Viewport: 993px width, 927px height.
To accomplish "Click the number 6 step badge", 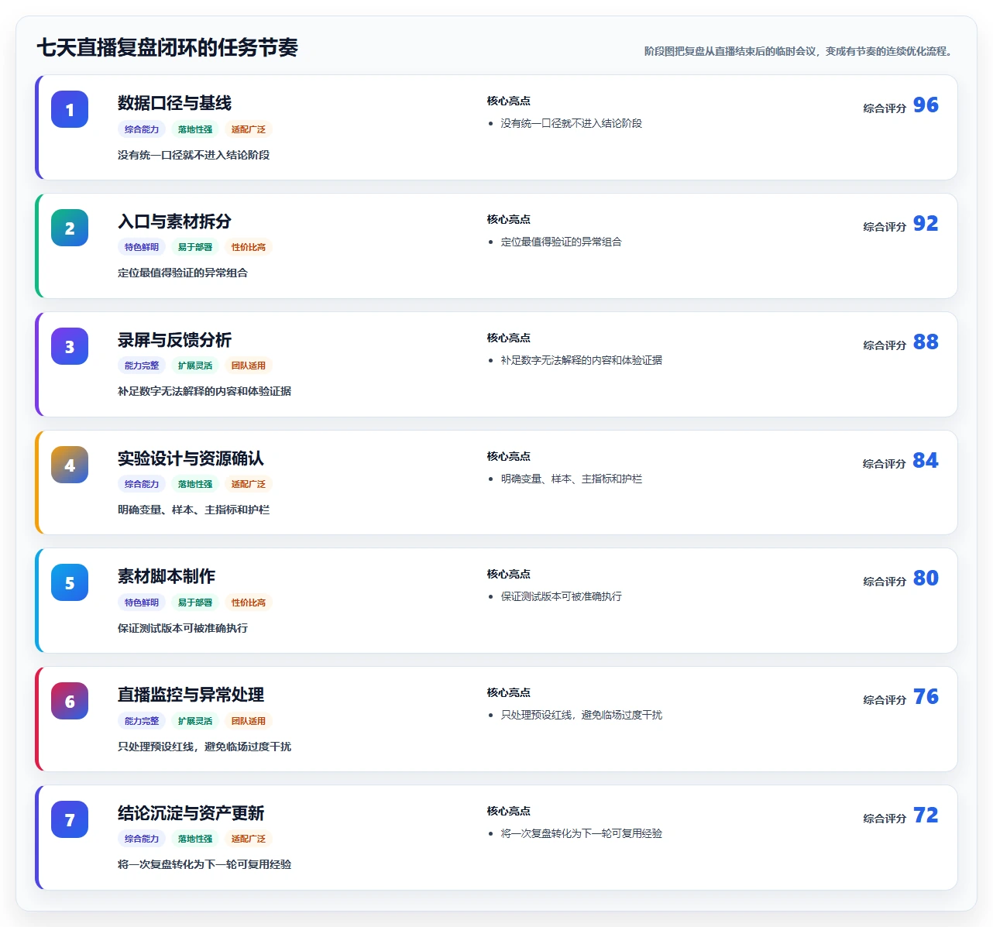I will [70, 701].
